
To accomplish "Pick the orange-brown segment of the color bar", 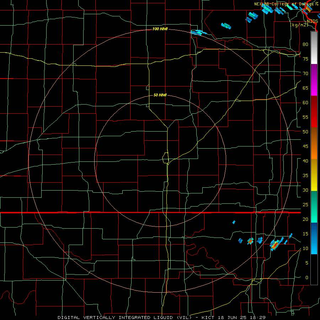I will tap(314, 143).
